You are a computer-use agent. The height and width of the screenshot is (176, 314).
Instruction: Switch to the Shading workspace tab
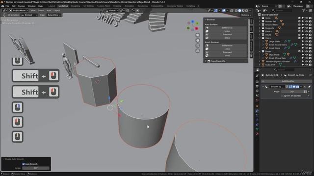[117, 6]
